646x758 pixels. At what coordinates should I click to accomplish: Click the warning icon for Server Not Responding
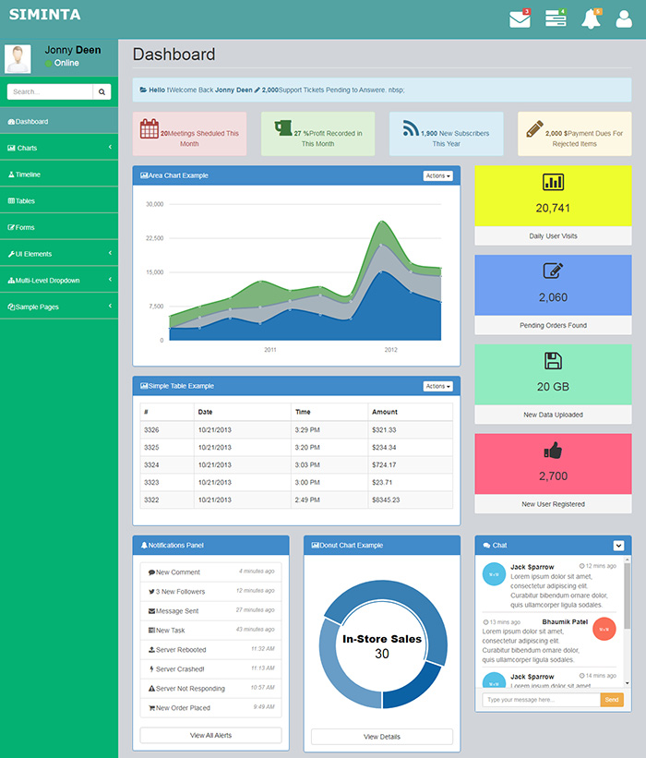pyautogui.click(x=151, y=689)
